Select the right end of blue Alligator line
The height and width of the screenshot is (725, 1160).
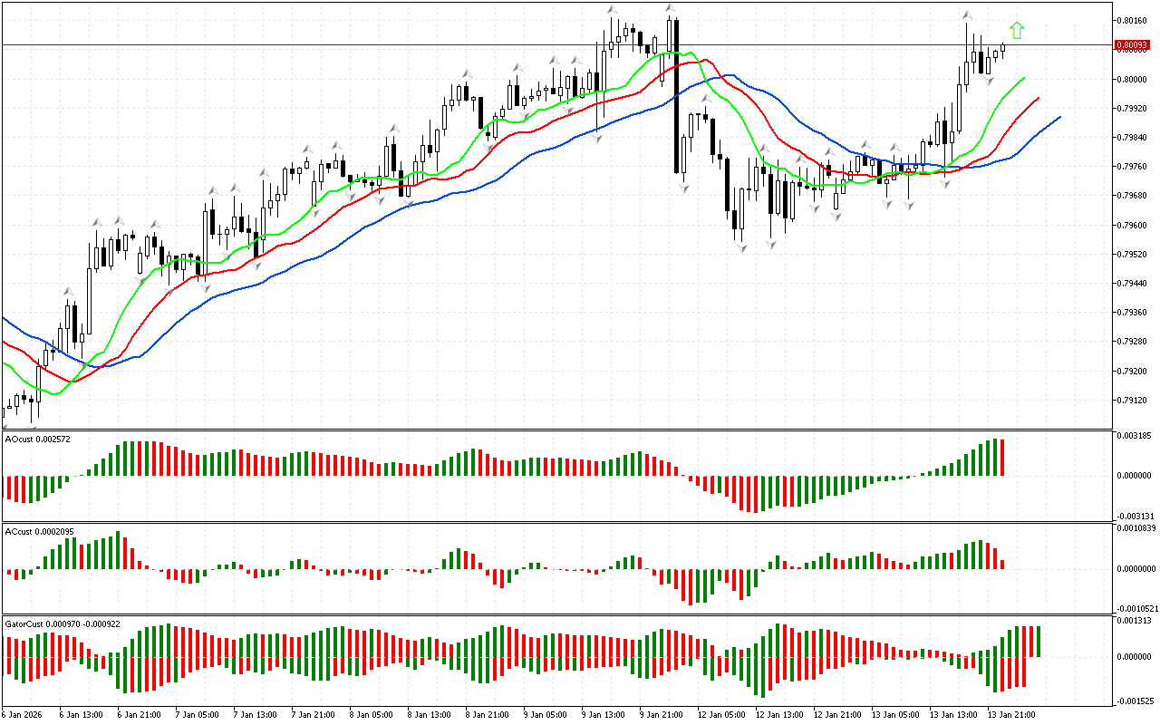pyautogui.click(x=1059, y=117)
